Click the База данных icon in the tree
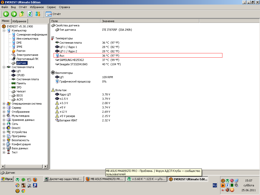This screenshot has width=260, height=195. coord(9,148)
